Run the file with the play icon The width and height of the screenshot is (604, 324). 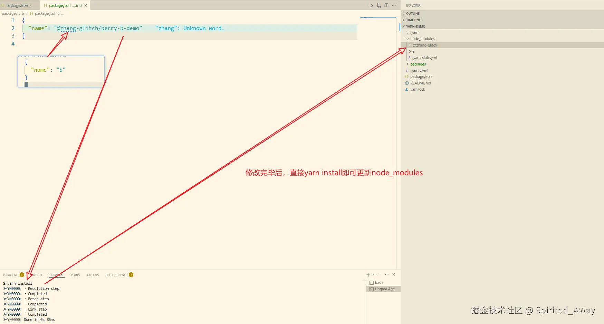click(x=371, y=6)
